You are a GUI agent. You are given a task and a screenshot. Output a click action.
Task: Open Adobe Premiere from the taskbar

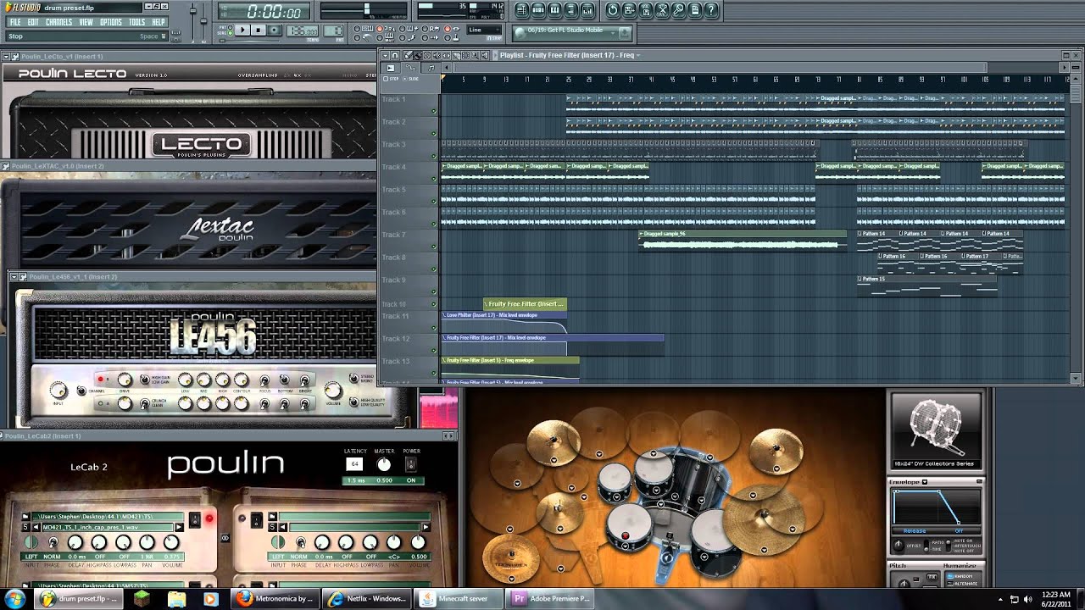point(551,599)
